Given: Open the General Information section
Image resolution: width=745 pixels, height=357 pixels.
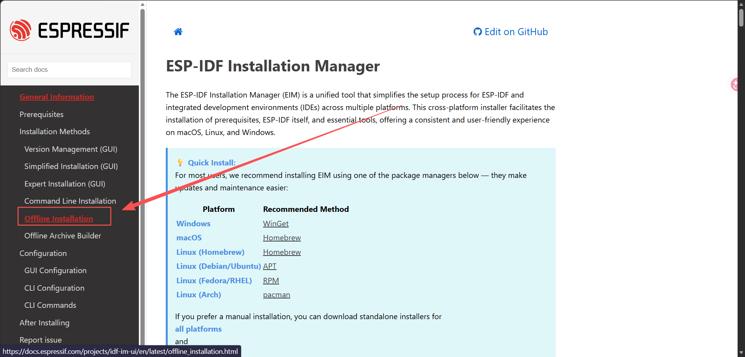Looking at the screenshot, I should coord(57,97).
